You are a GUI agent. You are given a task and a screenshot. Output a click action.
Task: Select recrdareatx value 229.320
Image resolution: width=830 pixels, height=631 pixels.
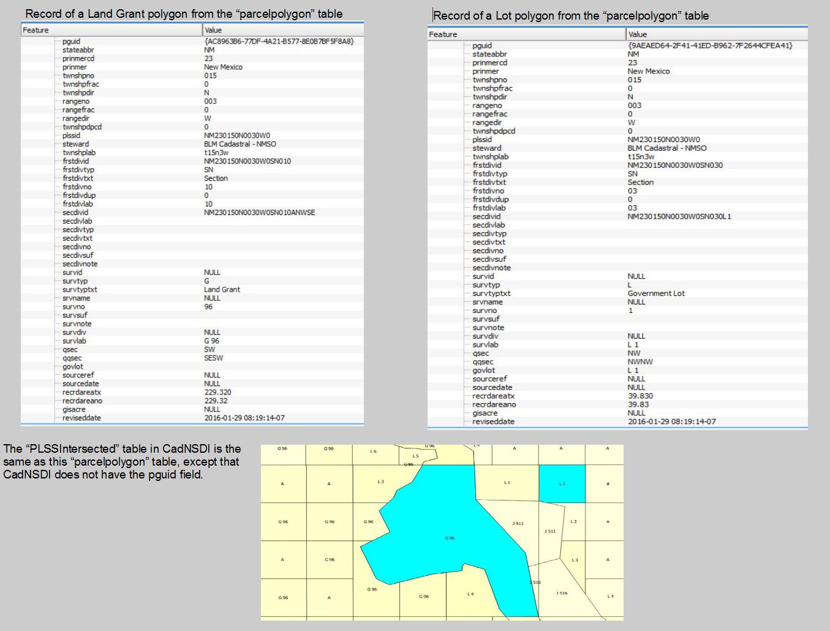pos(217,392)
